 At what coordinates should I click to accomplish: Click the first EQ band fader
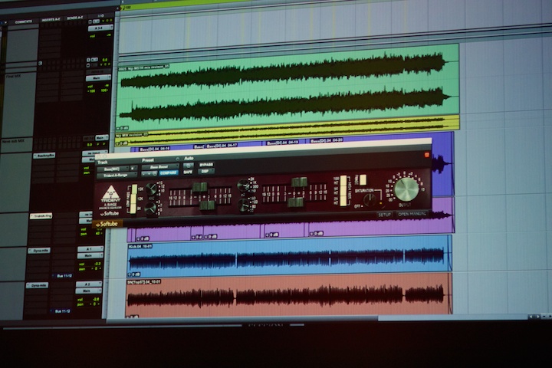200,187
